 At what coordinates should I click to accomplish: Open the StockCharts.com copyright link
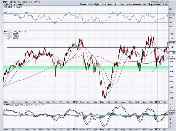tap(160, 2)
